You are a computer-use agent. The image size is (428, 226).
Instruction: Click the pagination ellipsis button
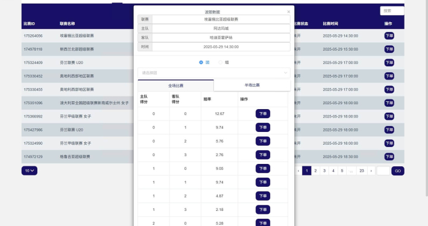click(351, 171)
